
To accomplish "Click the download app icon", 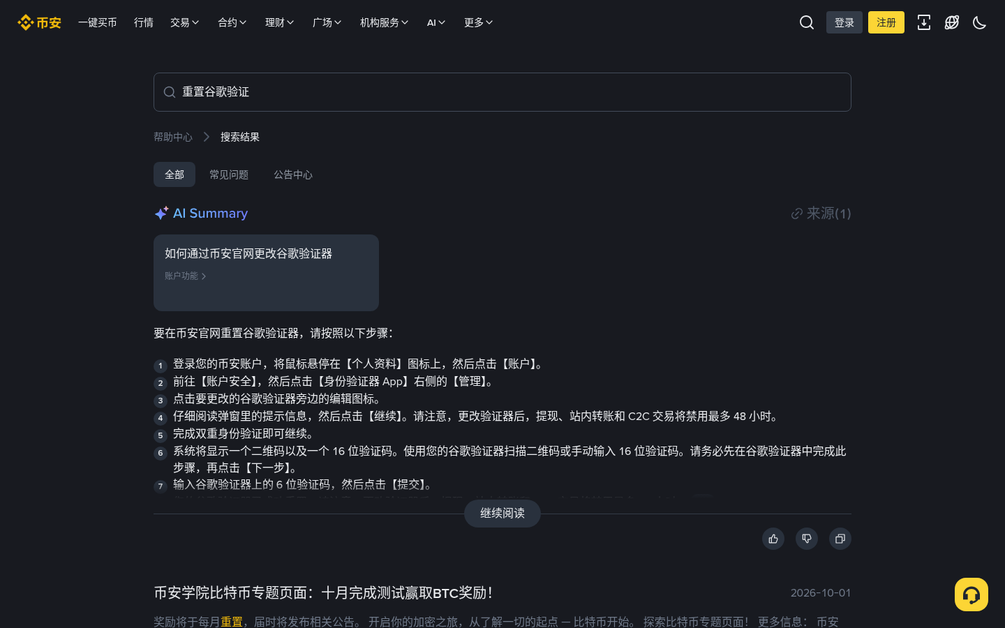I will (x=924, y=22).
